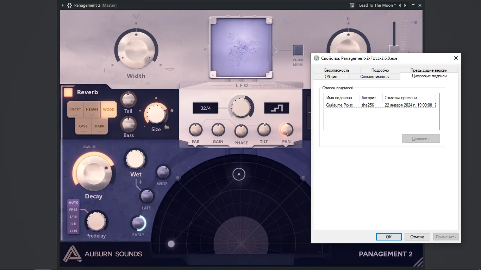Switch to the Подробно tab
Image resolution: width=481 pixels, height=270 pixels.
pos(380,70)
